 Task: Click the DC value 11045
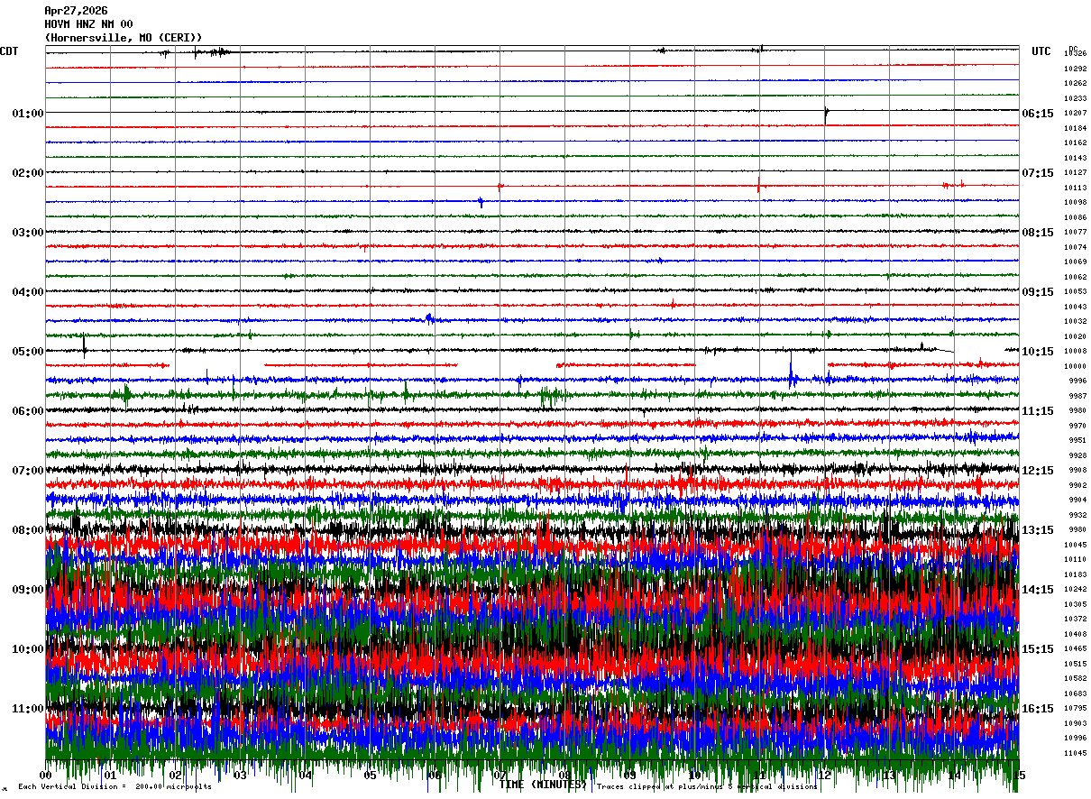[1075, 753]
